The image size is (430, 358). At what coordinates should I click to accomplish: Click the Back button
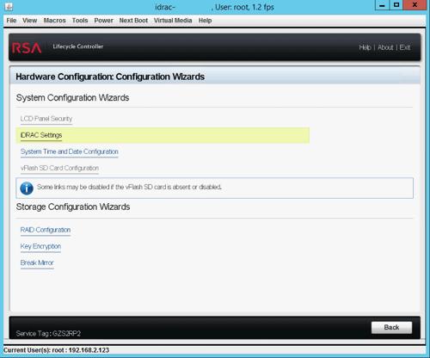[391, 327]
